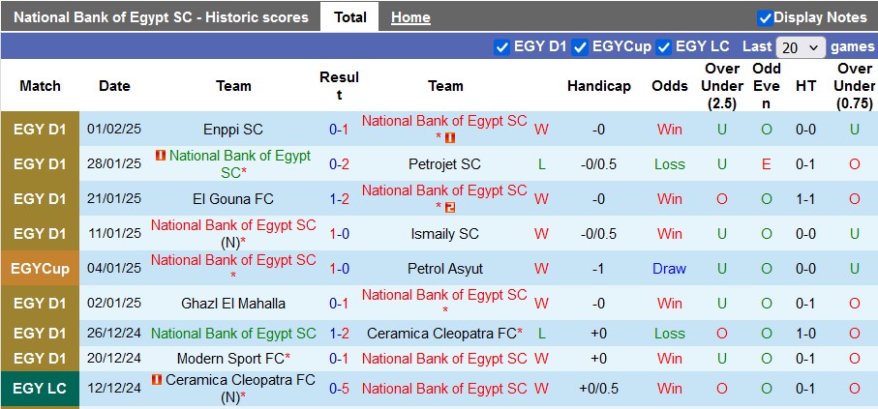Open the Last games count dropdown
The image size is (878, 409).
(801, 47)
